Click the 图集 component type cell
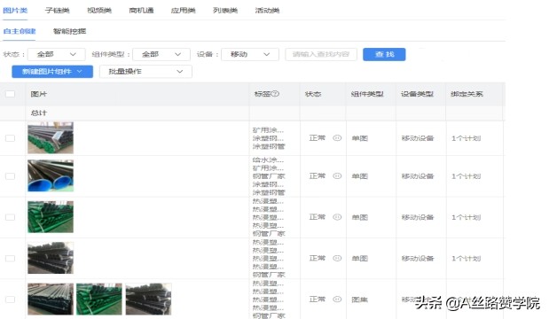 [360, 300]
